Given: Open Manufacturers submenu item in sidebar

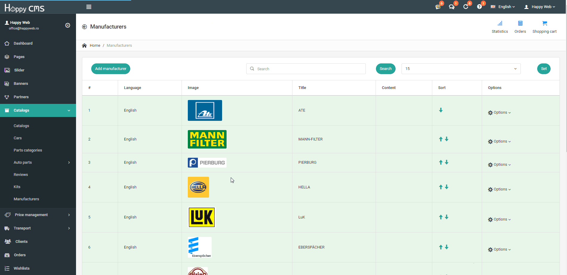Looking at the screenshot, I should coord(26,199).
